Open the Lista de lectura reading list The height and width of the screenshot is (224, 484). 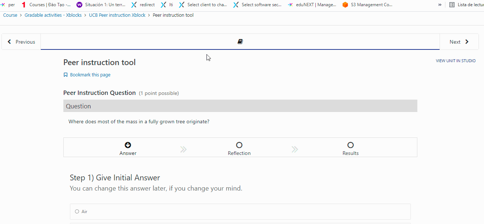[466, 5]
